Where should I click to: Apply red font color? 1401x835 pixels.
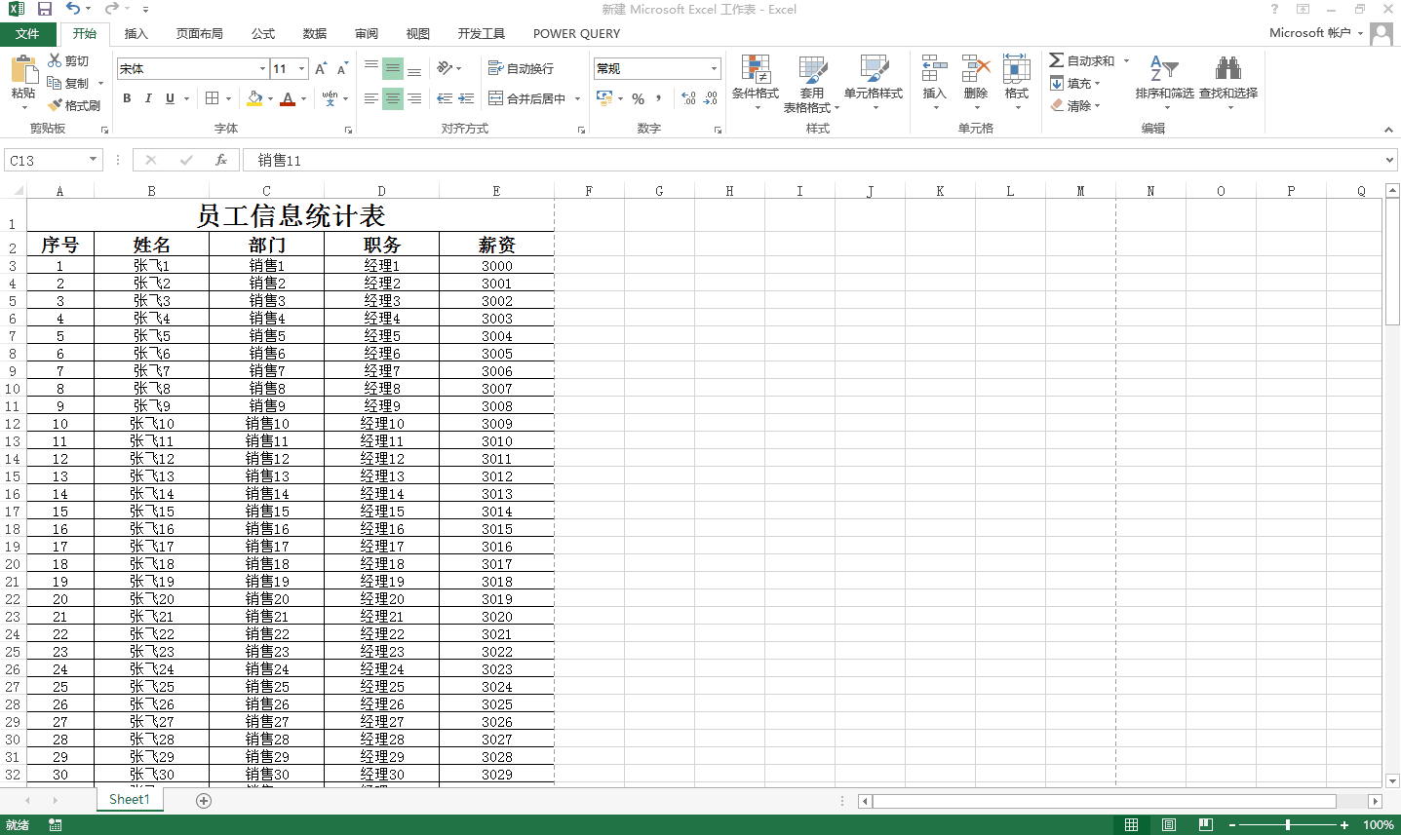288,98
